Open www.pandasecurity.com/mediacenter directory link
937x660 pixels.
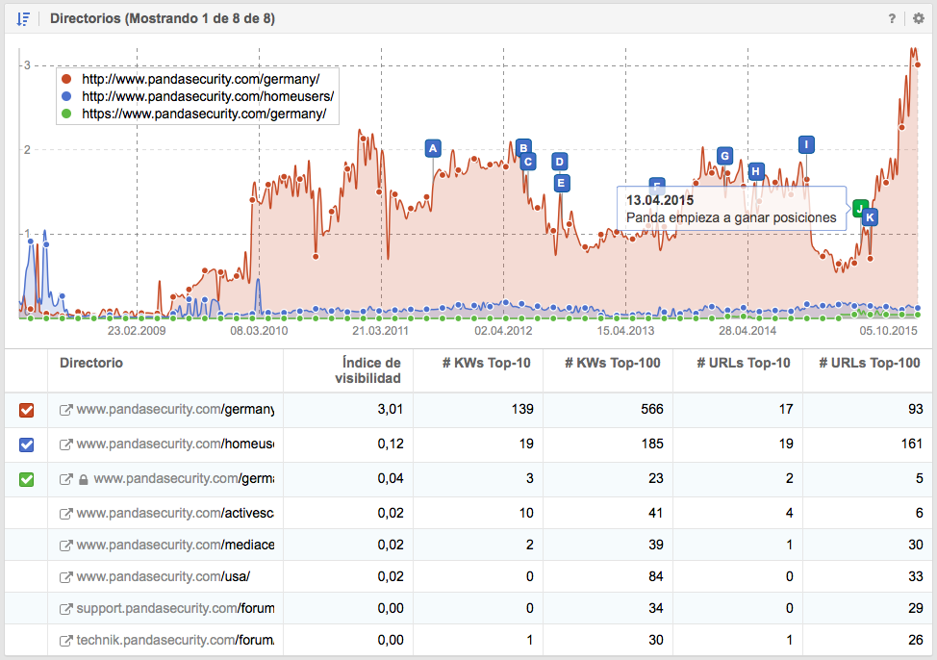point(175,545)
